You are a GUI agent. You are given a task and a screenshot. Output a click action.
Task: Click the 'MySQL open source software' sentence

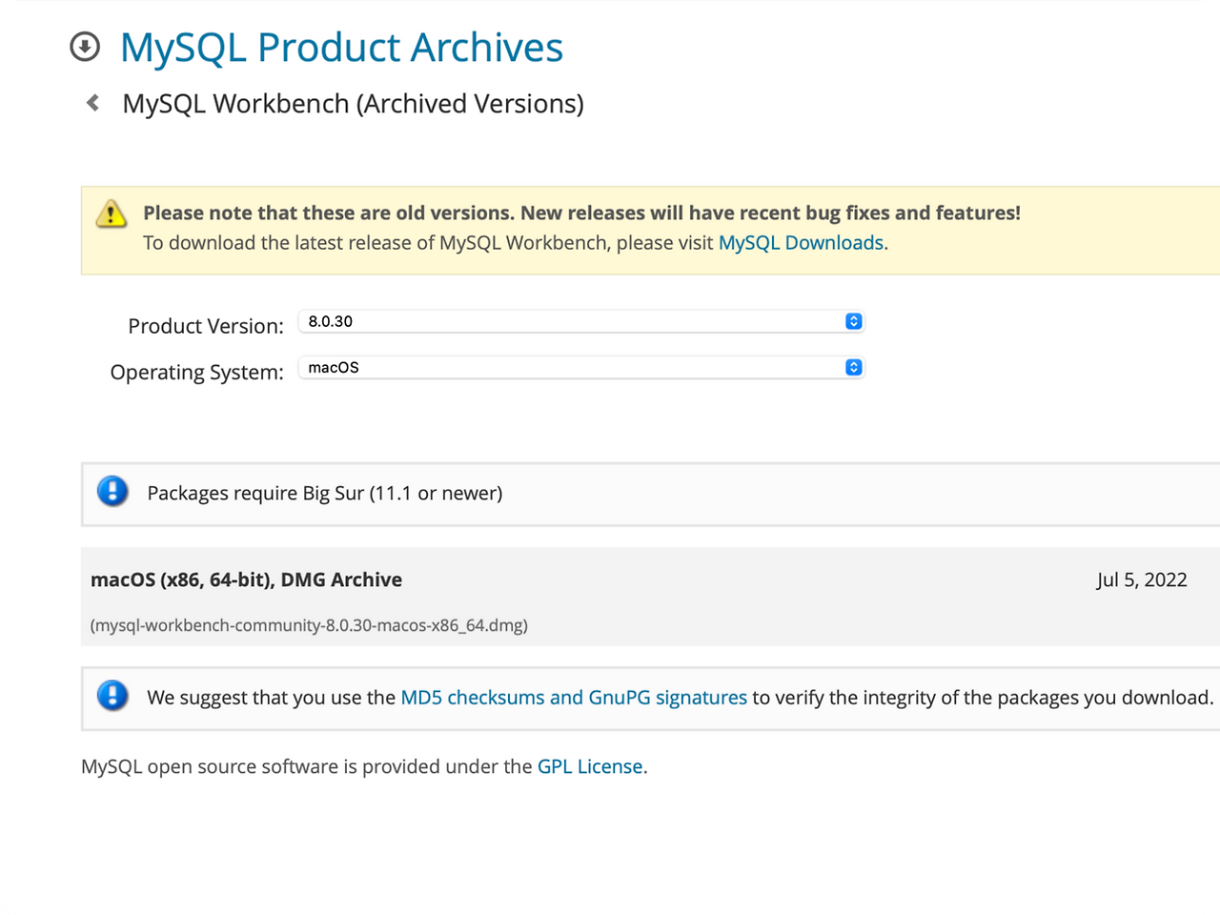click(306, 766)
